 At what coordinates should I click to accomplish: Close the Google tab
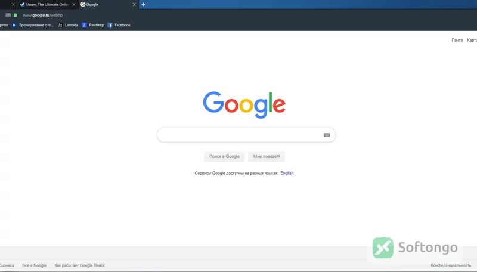pos(134,5)
